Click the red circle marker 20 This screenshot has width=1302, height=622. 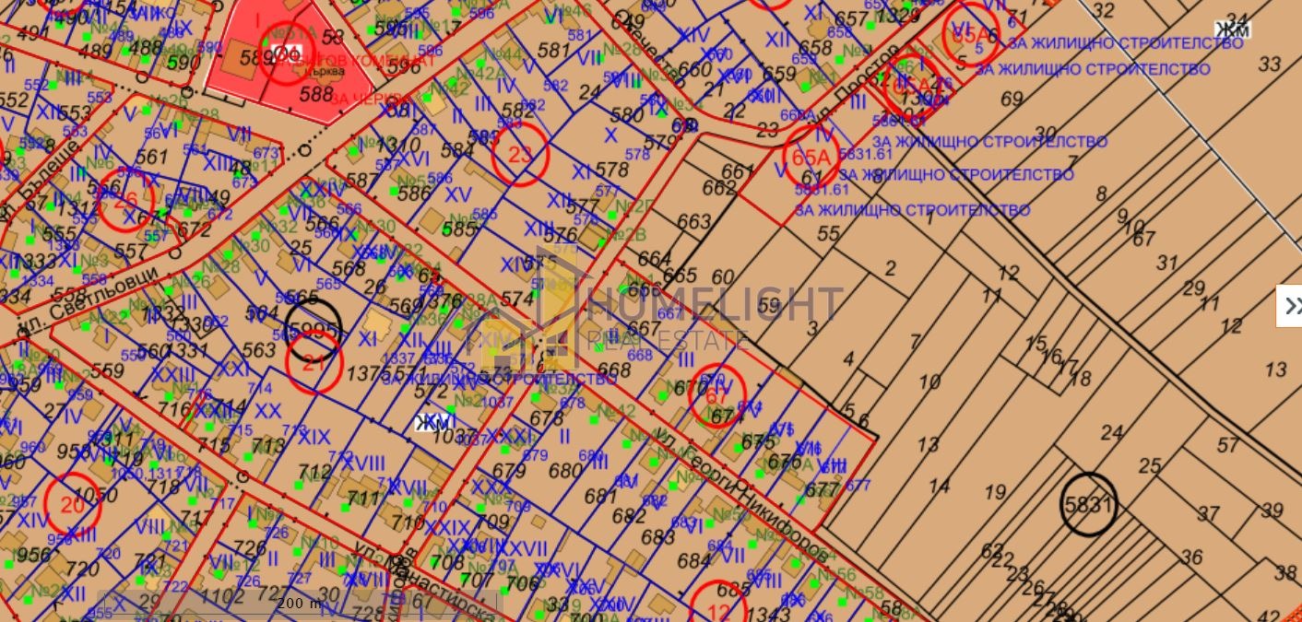73,501
